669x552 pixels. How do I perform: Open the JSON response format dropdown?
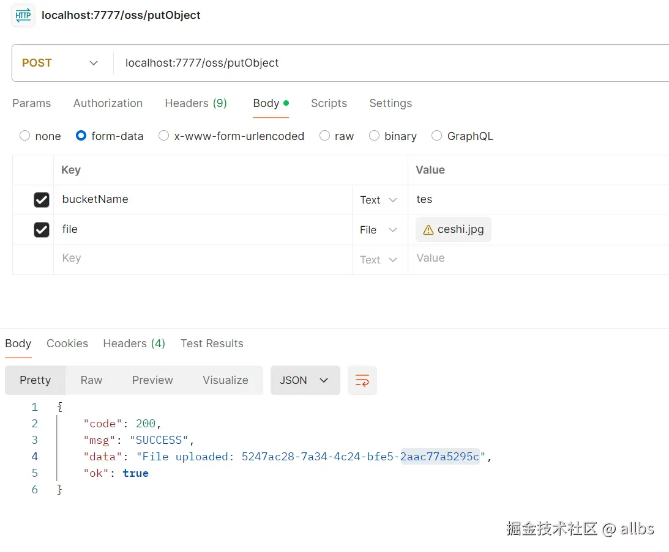click(305, 380)
